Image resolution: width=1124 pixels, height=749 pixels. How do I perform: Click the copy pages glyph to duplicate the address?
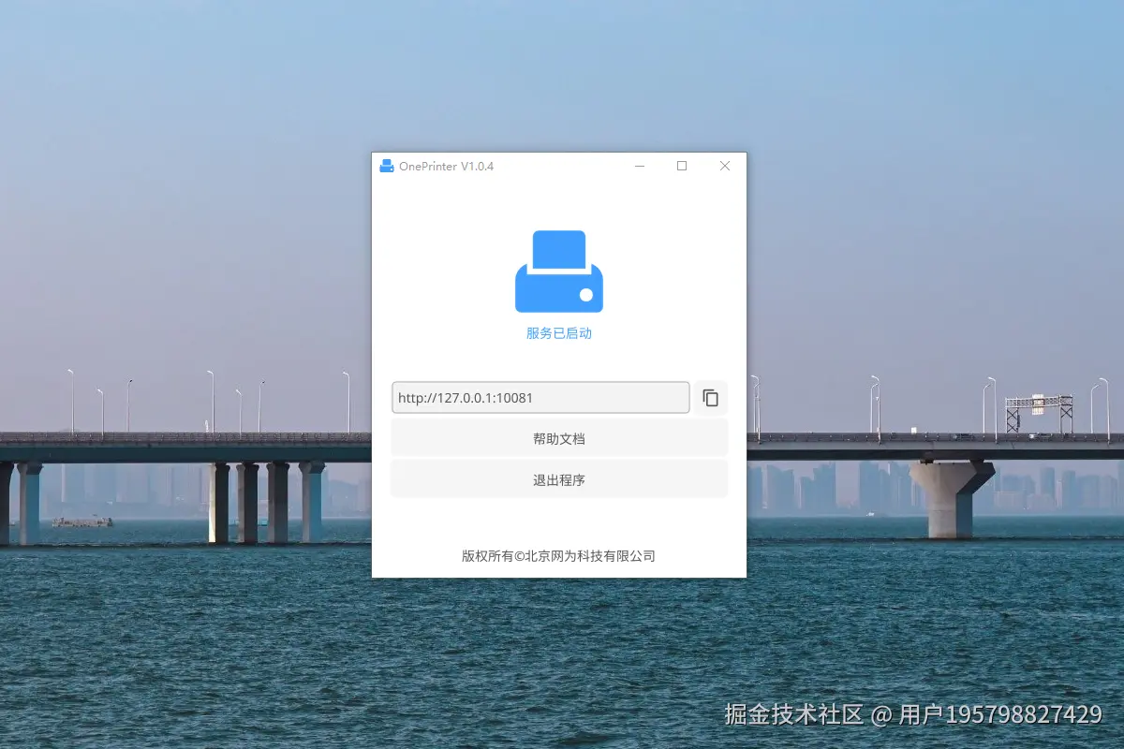click(710, 397)
